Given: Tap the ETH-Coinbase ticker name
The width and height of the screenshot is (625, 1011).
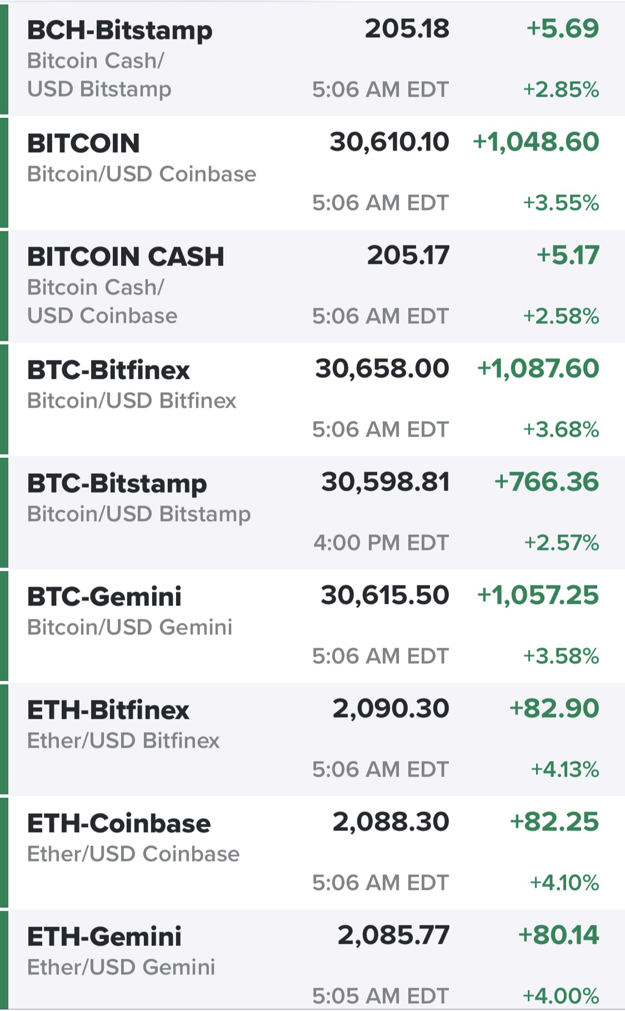Looking at the screenshot, I should 119,823.
